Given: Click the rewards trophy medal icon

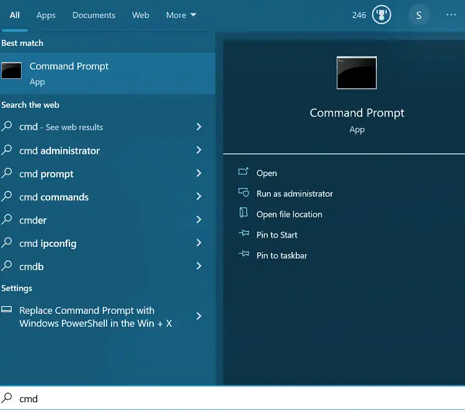Looking at the screenshot, I should [x=381, y=14].
